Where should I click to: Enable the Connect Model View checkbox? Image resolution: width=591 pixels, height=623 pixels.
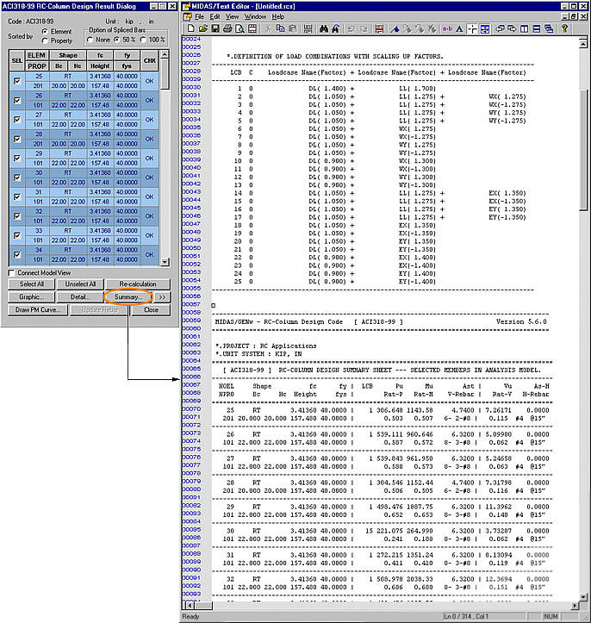11,272
